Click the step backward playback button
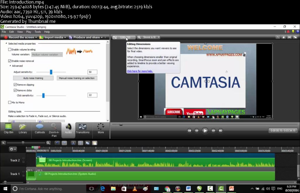The image size is (300, 193). click(x=197, y=131)
